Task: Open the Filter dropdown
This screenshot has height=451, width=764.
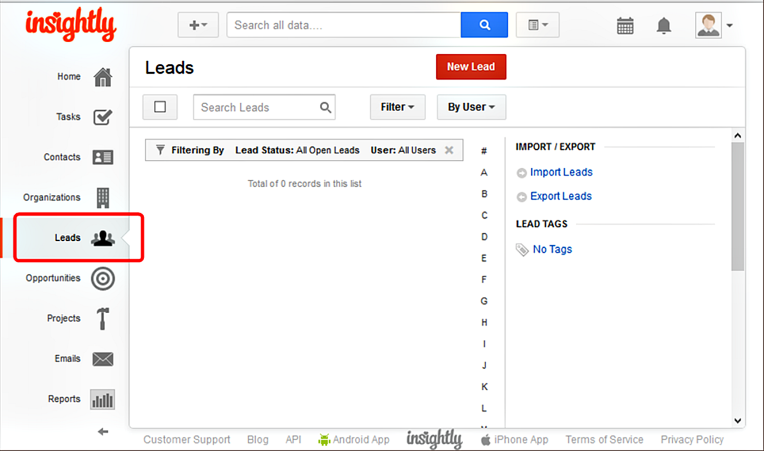Action: click(x=397, y=107)
